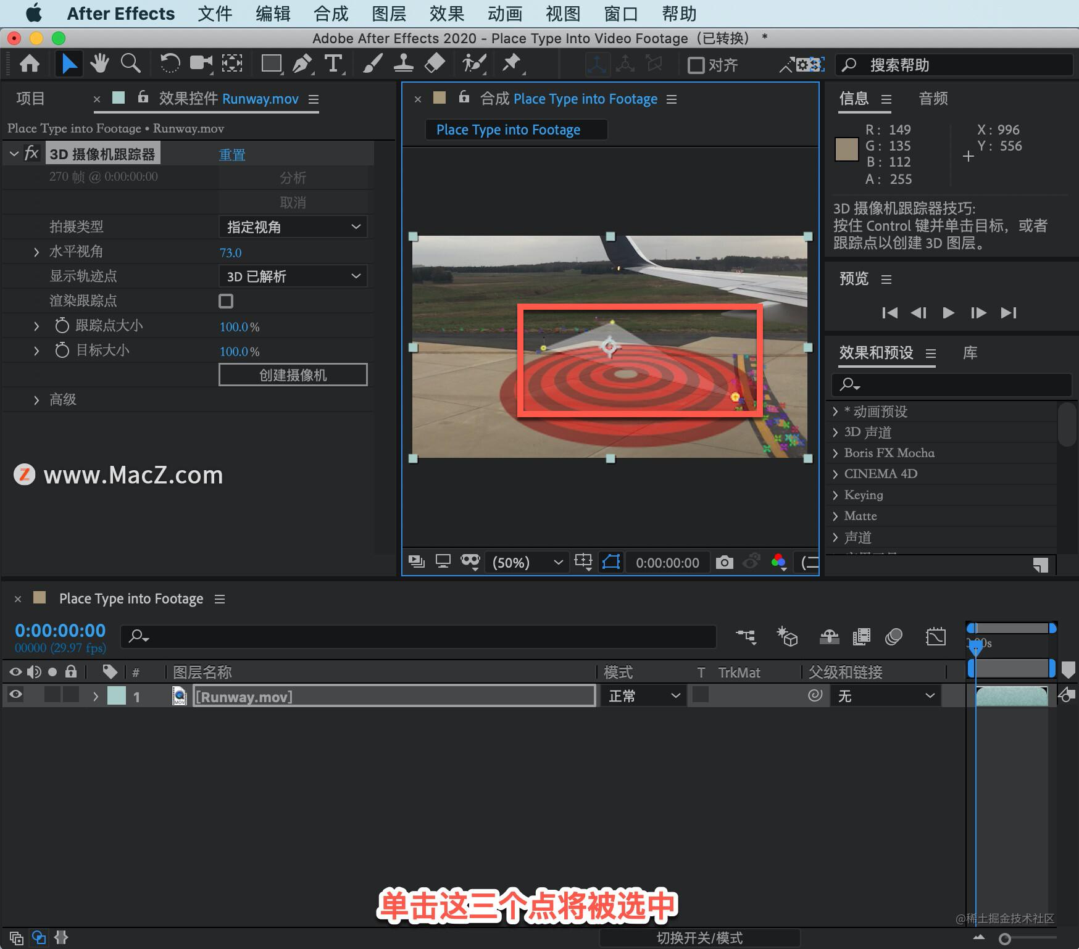Open the show channel color icon

point(779,562)
